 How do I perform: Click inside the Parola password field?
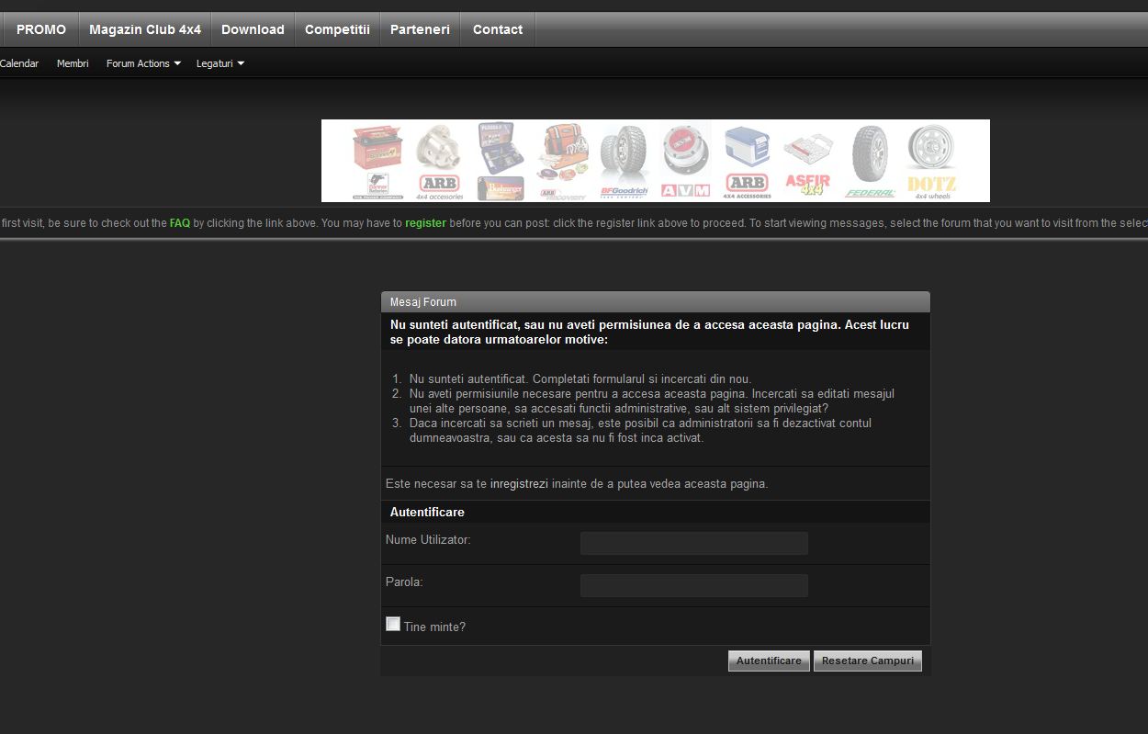coord(693,585)
